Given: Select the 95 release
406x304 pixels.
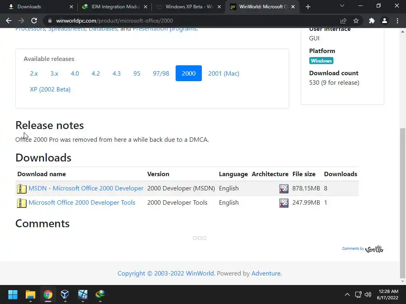Looking at the screenshot, I should pyautogui.click(x=137, y=73).
